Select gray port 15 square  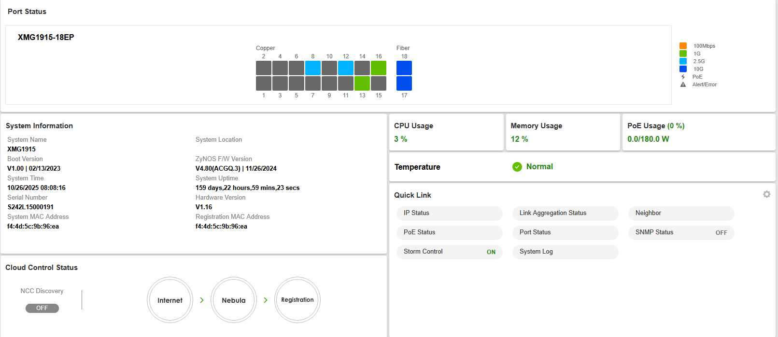point(379,83)
